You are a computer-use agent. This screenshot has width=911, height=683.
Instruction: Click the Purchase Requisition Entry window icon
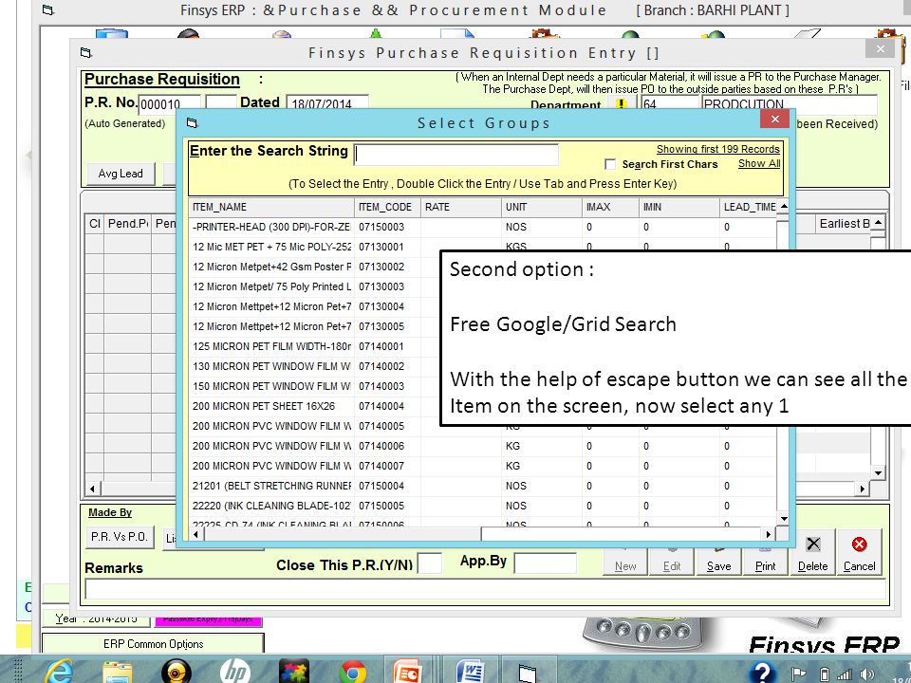pyautogui.click(x=86, y=53)
